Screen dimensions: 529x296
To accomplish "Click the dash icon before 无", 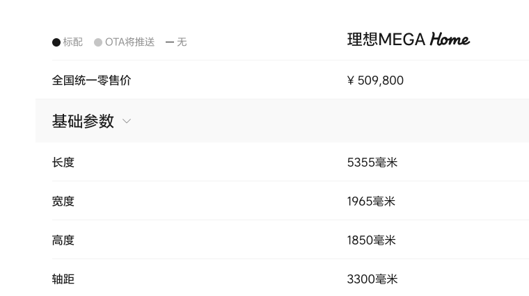I will point(170,42).
